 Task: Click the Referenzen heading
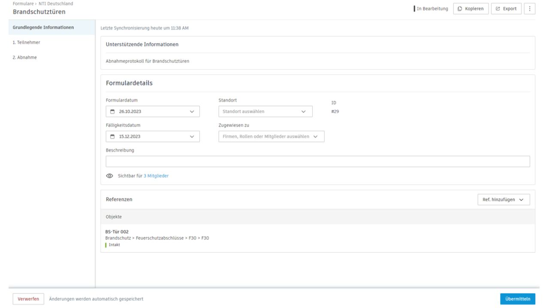pos(119,199)
